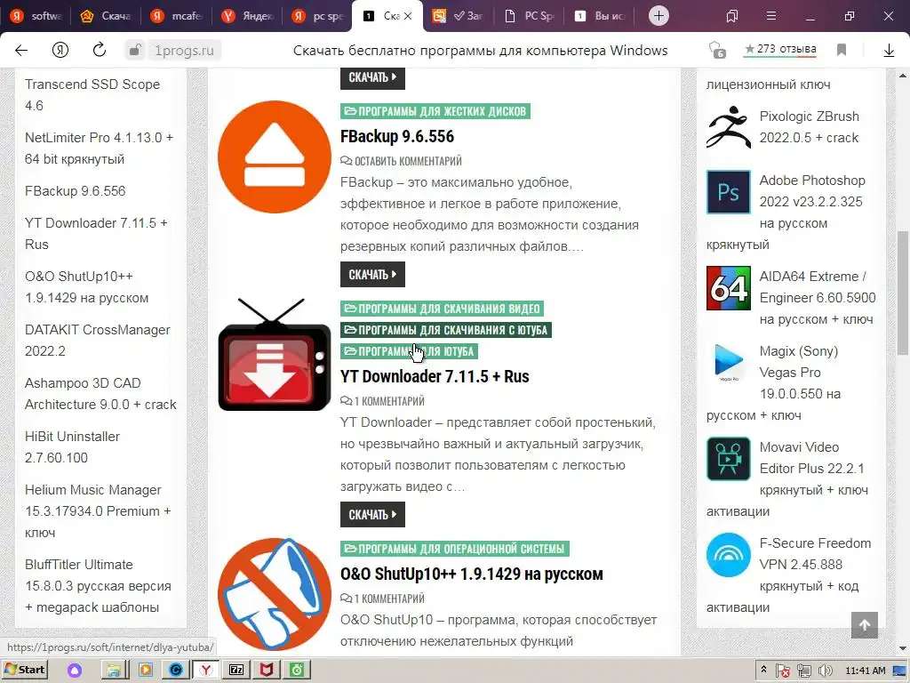Bookmark this page with bookmark icon

842,50
